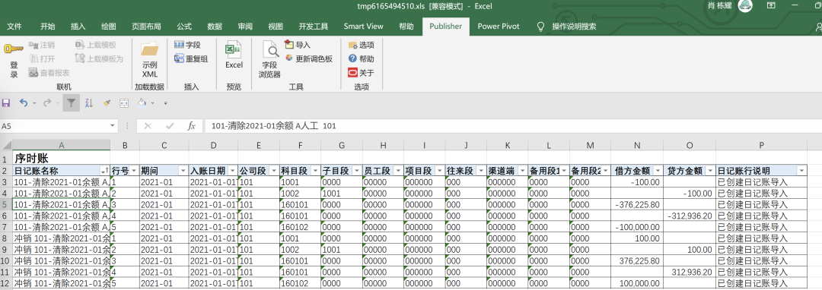The height and width of the screenshot is (290, 822).
Task: Open the undo history dropdown arrow
Action: (x=34, y=103)
